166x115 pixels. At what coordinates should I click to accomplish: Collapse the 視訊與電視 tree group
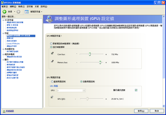click(3, 54)
